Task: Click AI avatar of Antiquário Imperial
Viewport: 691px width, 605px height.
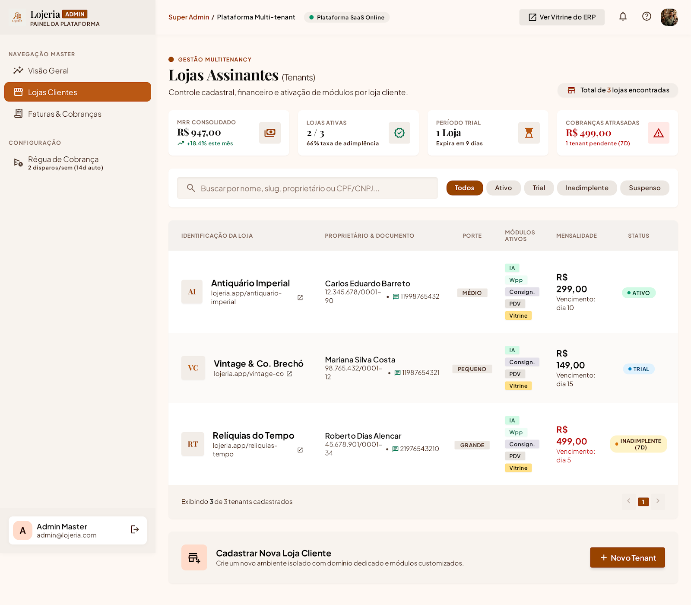Action: [x=192, y=292]
